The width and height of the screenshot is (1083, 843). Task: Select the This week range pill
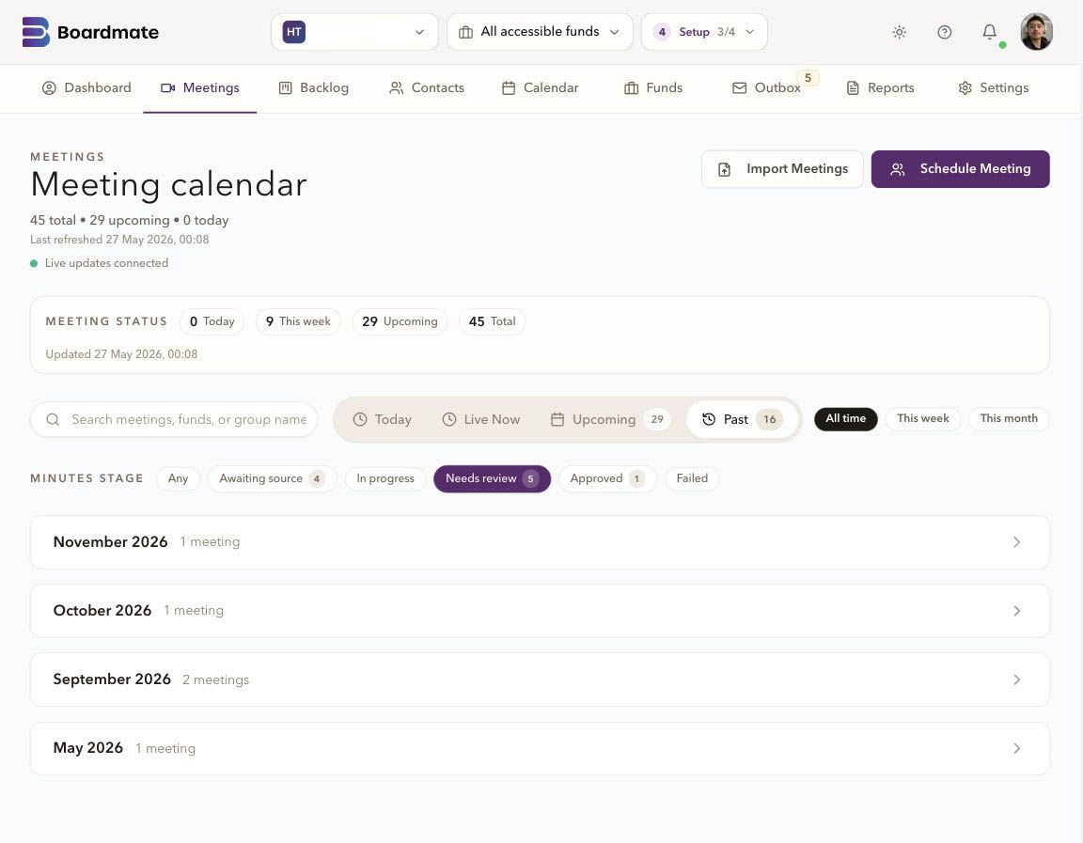point(923,419)
